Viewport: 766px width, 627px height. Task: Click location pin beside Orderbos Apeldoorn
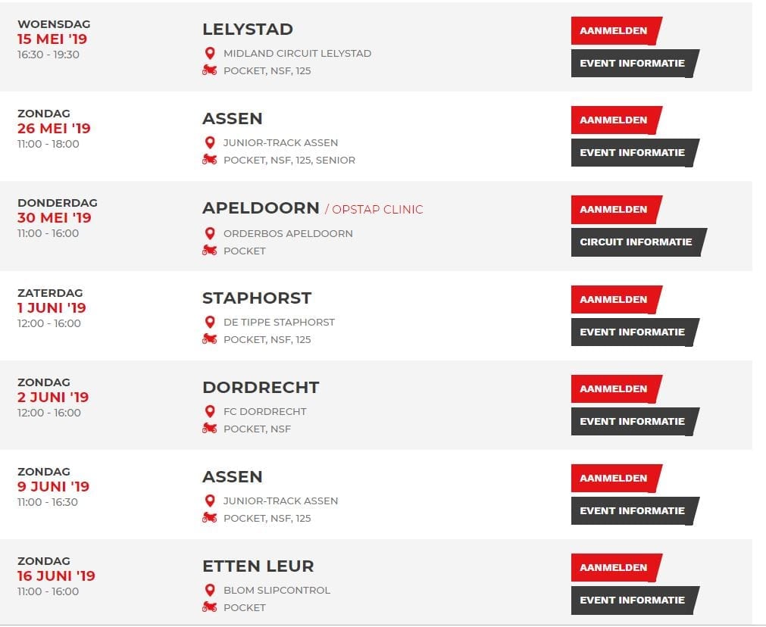tap(210, 233)
